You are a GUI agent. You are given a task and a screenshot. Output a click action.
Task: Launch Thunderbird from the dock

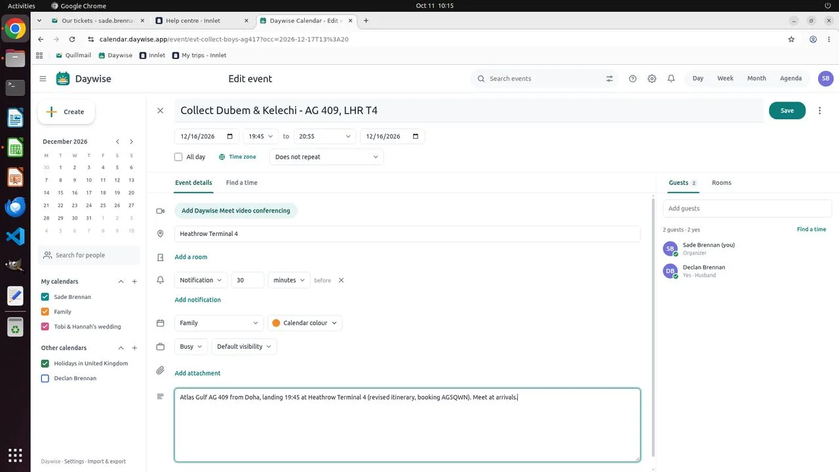(x=15, y=206)
